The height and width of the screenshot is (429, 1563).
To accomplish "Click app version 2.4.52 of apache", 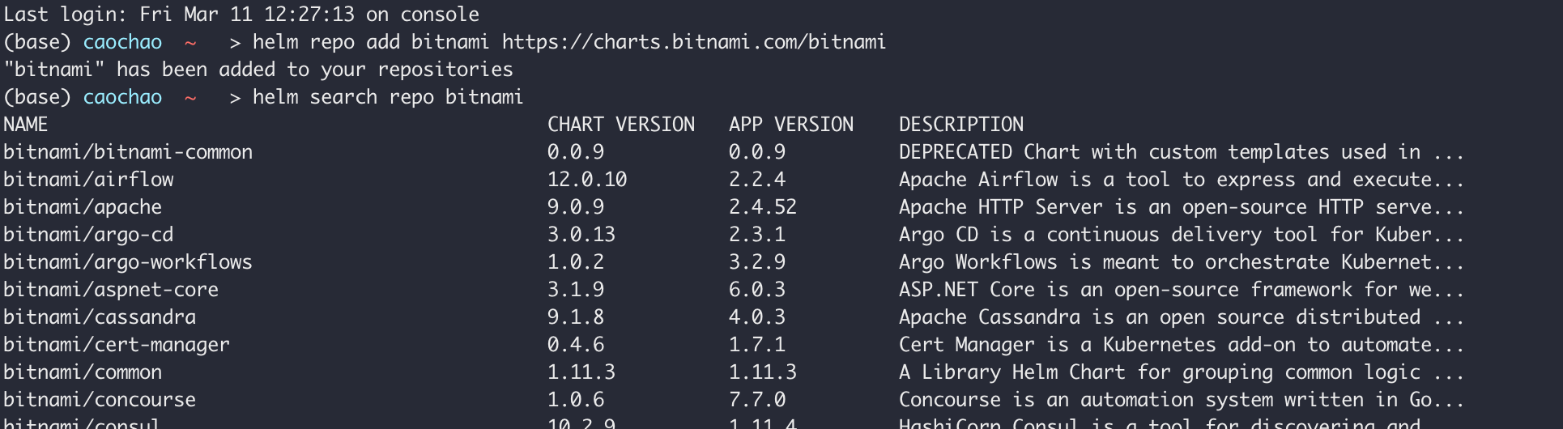I will pos(763,207).
